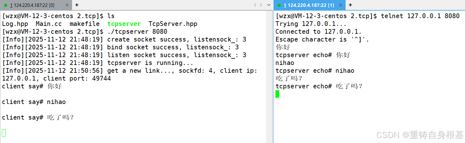Image resolution: width=465 pixels, height=143 pixels.
Task: Click 'client say# 吃了吗？' line
Action: coord(38,117)
